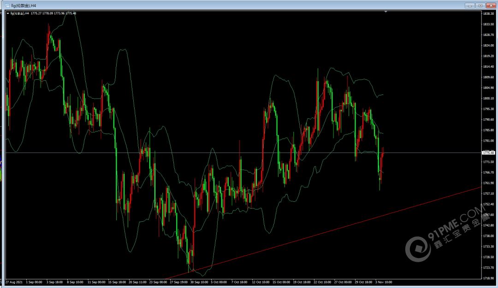
Task: Click time axis label 23 Sep 00:00
Action: click(158, 282)
